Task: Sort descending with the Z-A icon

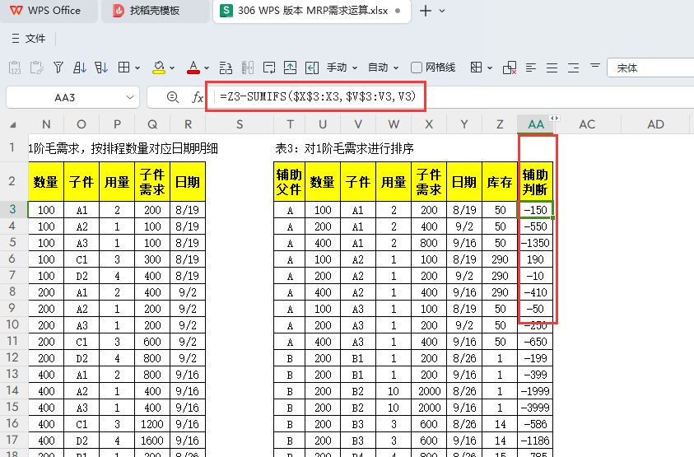Action: (x=101, y=68)
